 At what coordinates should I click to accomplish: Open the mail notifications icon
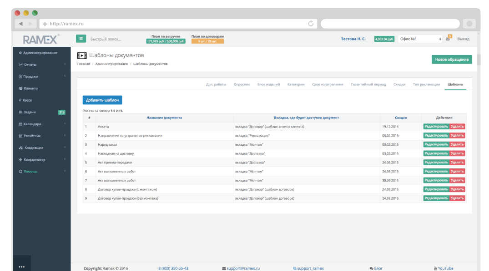pos(448,38)
